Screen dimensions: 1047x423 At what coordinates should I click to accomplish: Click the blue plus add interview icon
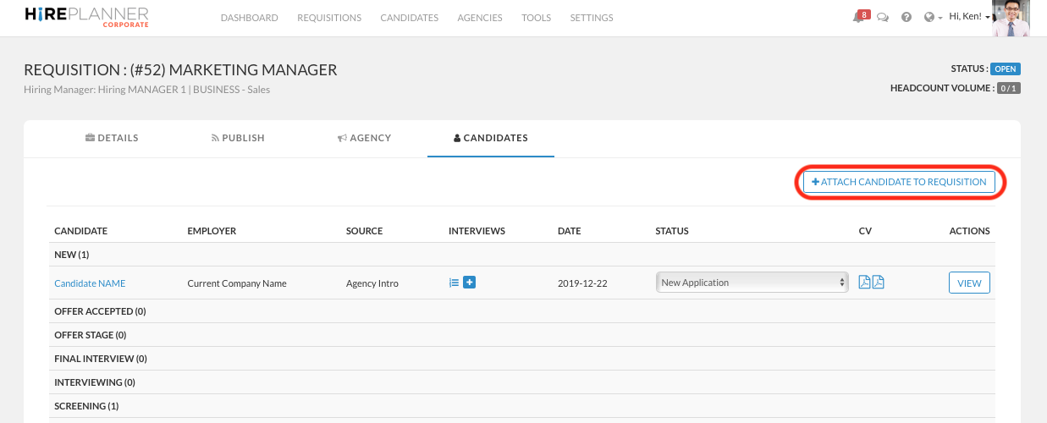pos(470,283)
